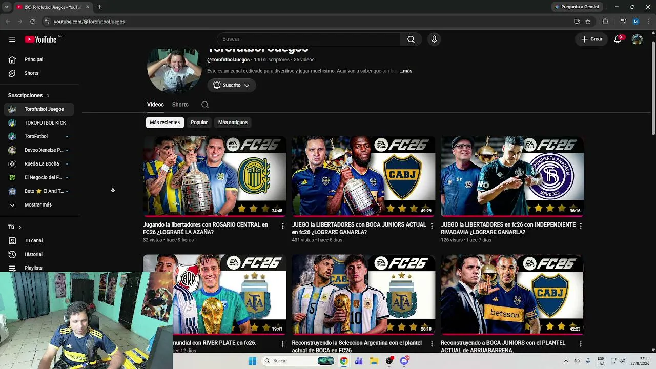
Task: Open File Explorer from the taskbar
Action: [374, 361]
